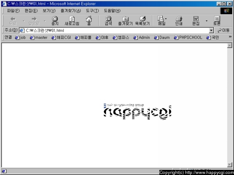Click the Back (뒤로) toolbar button
This screenshot has height=175, width=234.
(x=13, y=21)
